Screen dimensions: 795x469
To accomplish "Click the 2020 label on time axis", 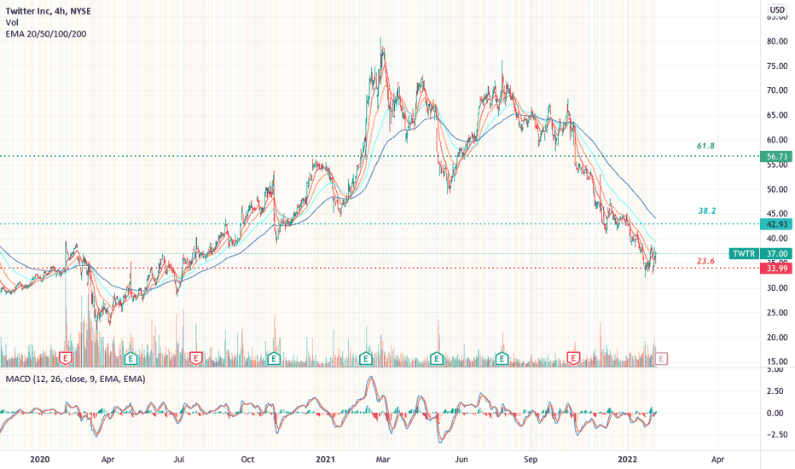I will click(39, 460).
